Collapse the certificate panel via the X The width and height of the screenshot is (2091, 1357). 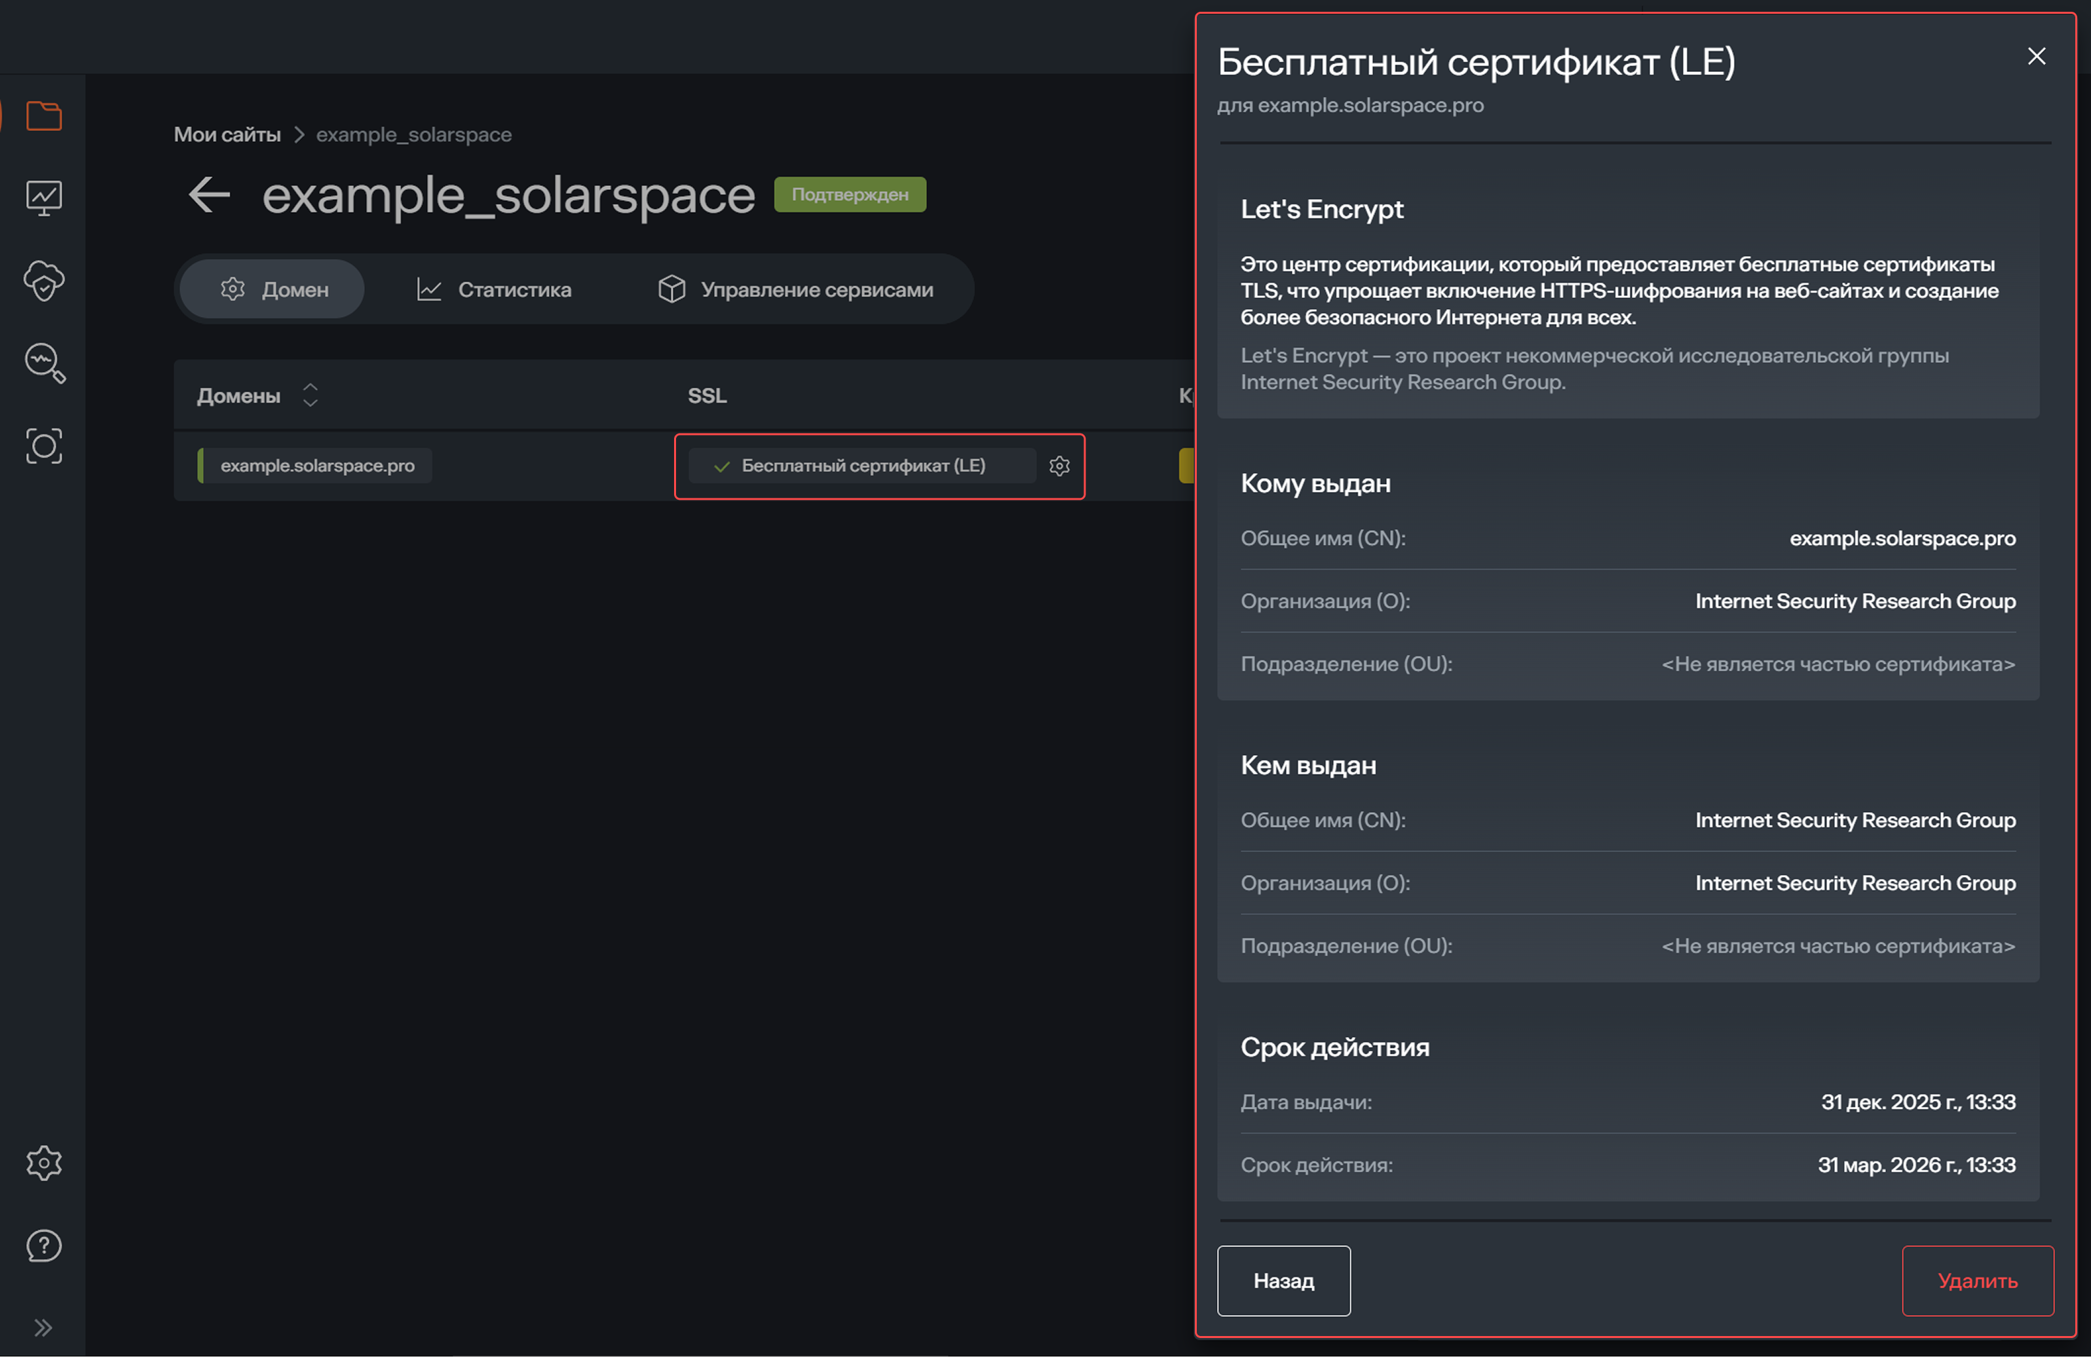[x=2037, y=56]
